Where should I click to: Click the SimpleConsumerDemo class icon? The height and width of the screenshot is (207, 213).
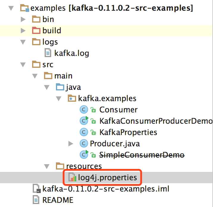[84, 155]
